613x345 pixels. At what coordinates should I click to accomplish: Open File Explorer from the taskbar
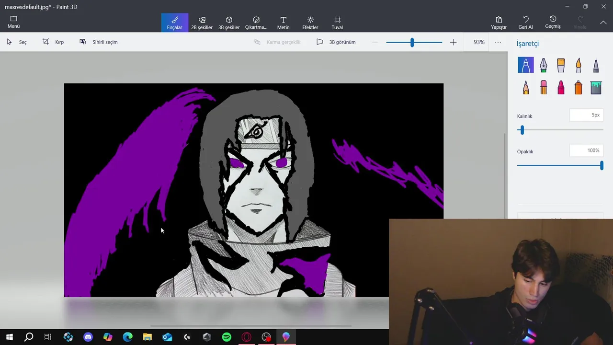[x=147, y=337]
